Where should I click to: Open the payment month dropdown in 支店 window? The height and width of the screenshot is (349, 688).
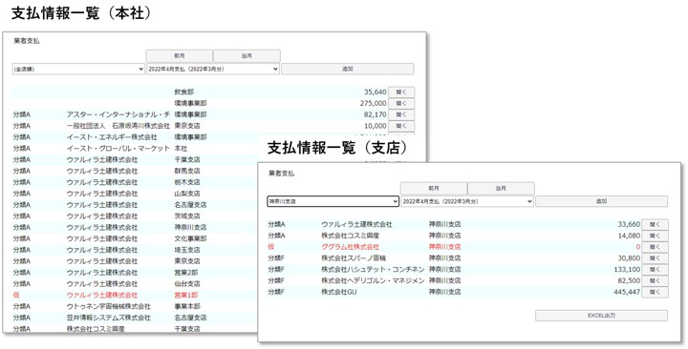coord(467,201)
